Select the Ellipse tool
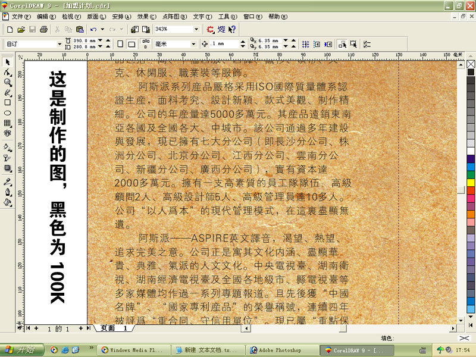The height and width of the screenshot is (357, 476). pyautogui.click(x=8, y=113)
